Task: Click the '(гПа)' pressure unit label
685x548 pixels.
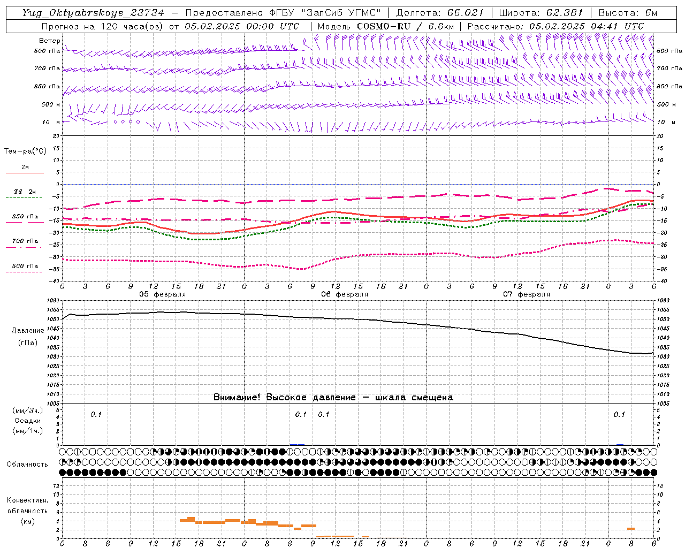Action: tap(28, 343)
